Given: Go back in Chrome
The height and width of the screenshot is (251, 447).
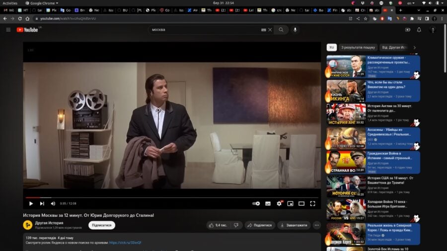Looking at the screenshot, I should tap(5, 18).
